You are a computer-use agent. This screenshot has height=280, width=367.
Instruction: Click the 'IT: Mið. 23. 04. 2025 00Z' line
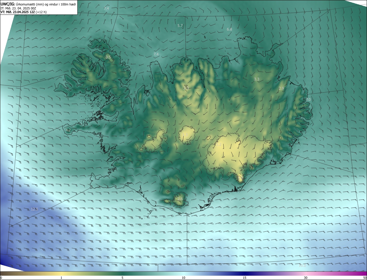pos(18,8)
